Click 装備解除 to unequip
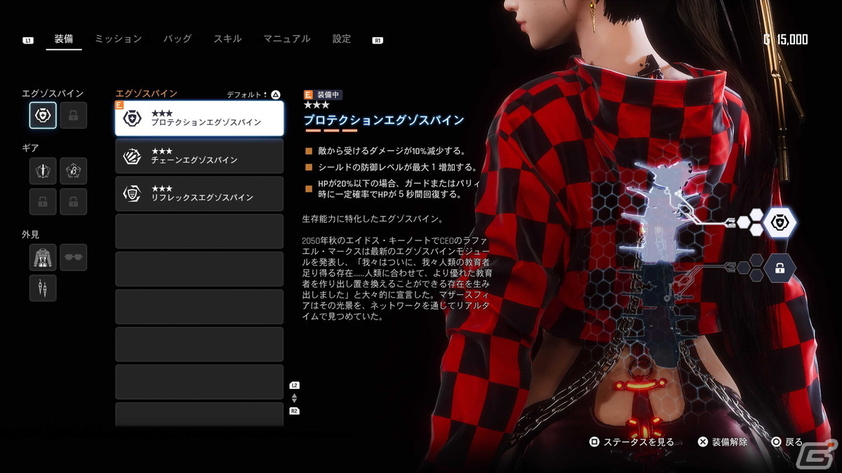Screen dimensions: 842x473 pyautogui.click(x=723, y=442)
